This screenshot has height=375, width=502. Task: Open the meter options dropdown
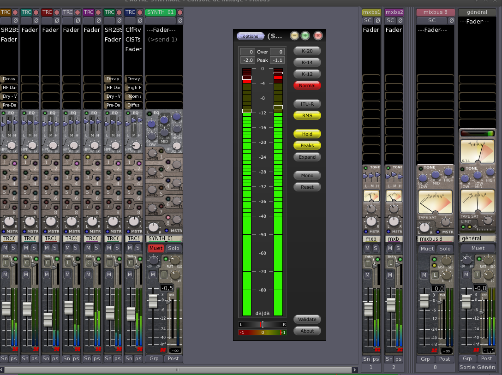(251, 36)
